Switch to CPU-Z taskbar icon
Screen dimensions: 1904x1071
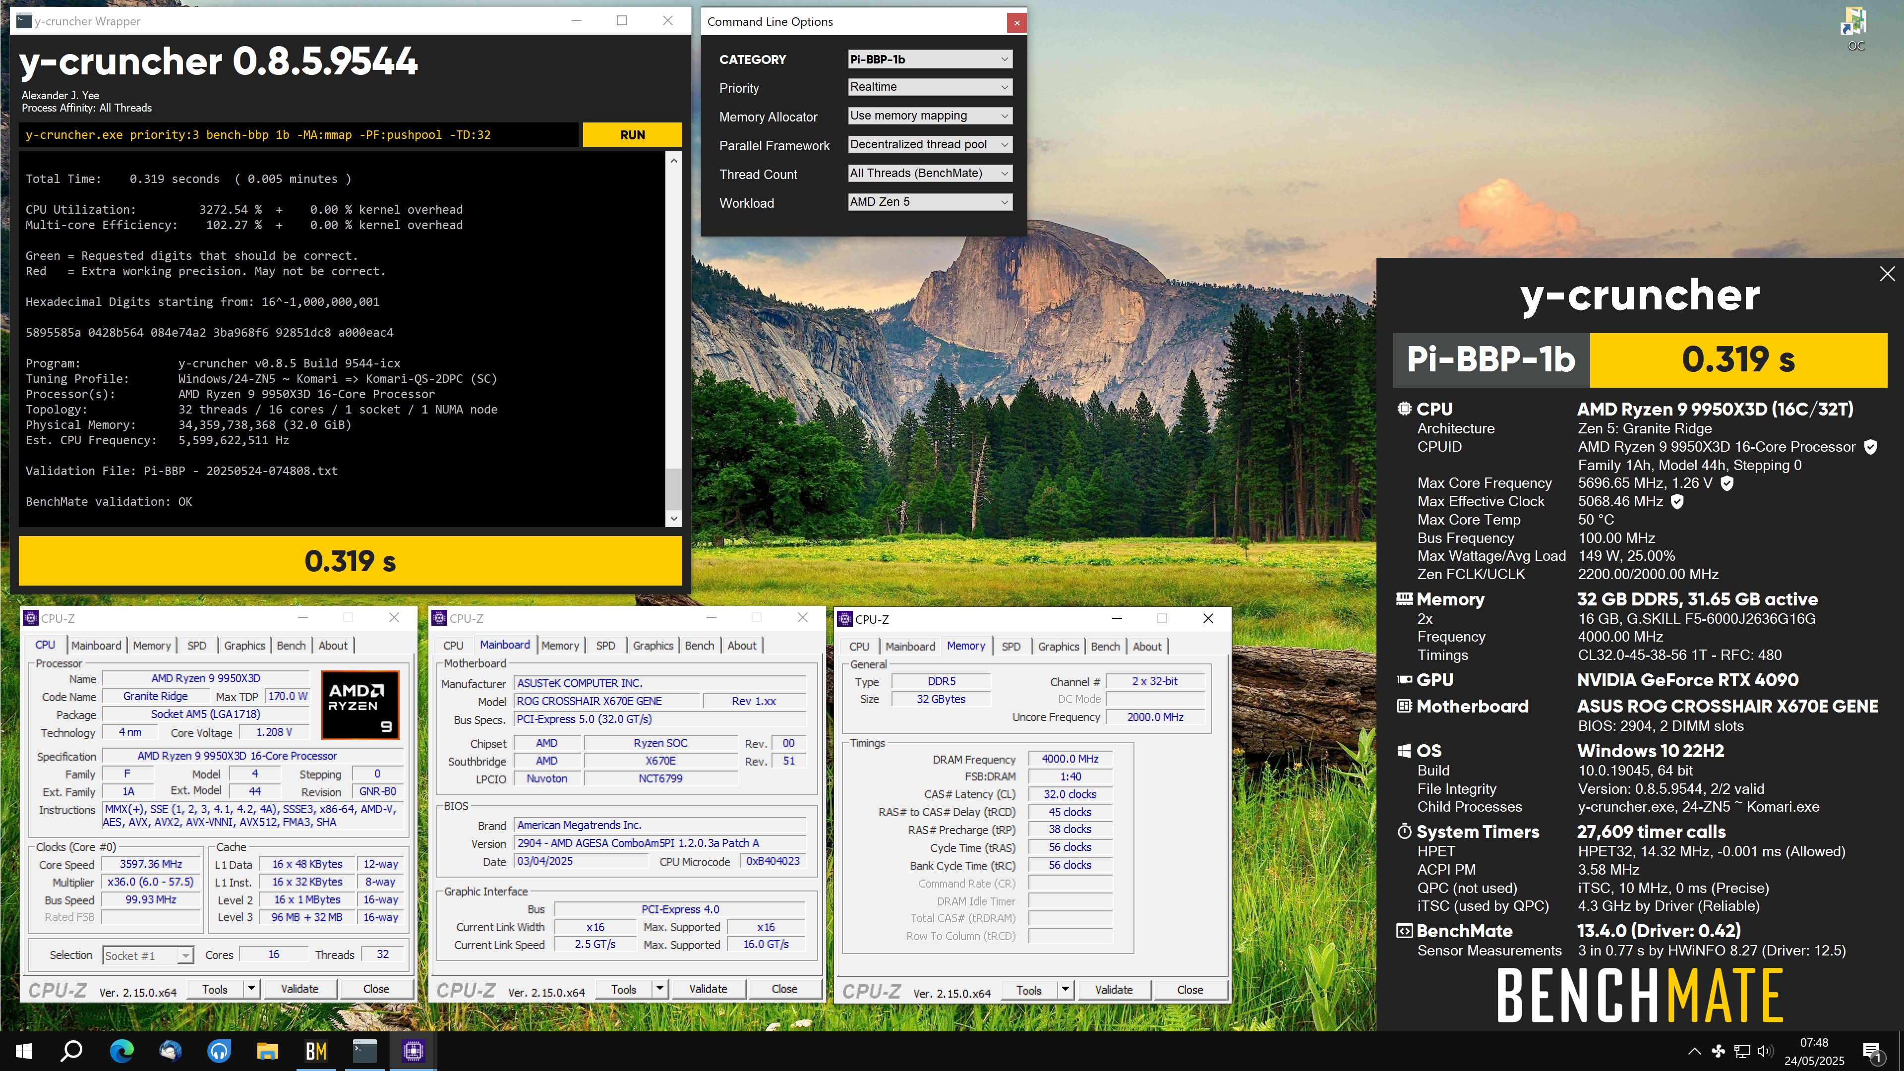click(x=413, y=1050)
